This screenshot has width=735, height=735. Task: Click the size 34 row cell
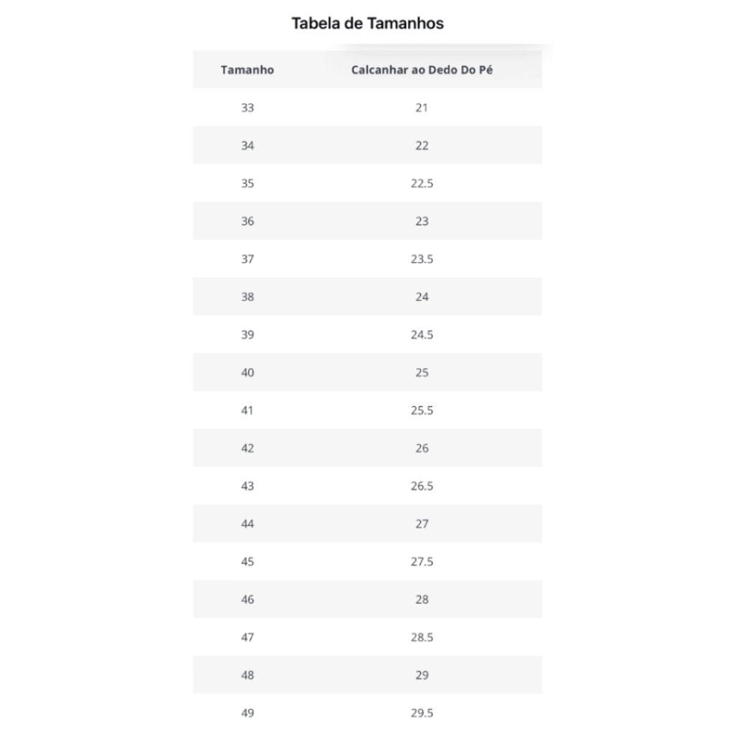click(x=248, y=145)
